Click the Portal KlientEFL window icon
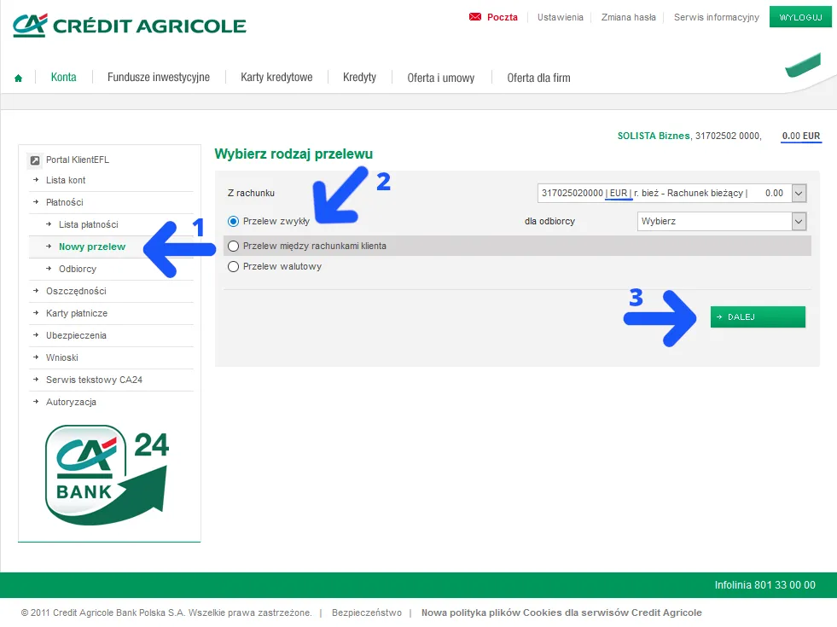The height and width of the screenshot is (627, 837). pyautogui.click(x=36, y=160)
